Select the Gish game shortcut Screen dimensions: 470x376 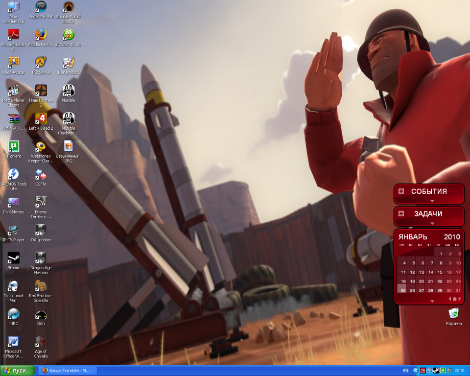click(x=41, y=317)
